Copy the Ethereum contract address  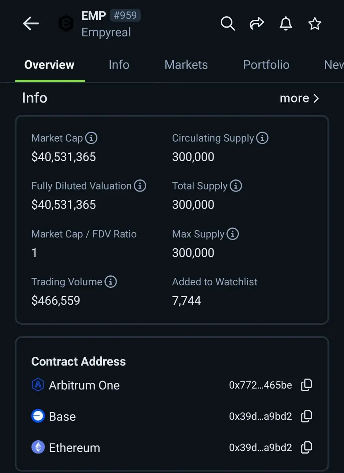(307, 447)
